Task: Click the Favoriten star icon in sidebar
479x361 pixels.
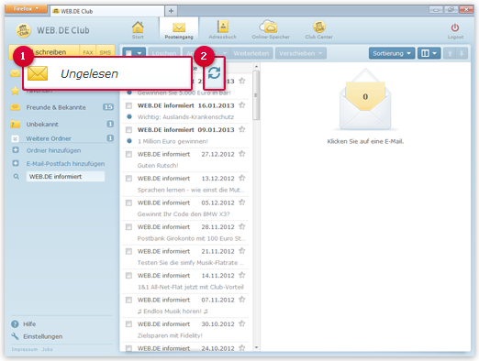Action: coord(15,91)
